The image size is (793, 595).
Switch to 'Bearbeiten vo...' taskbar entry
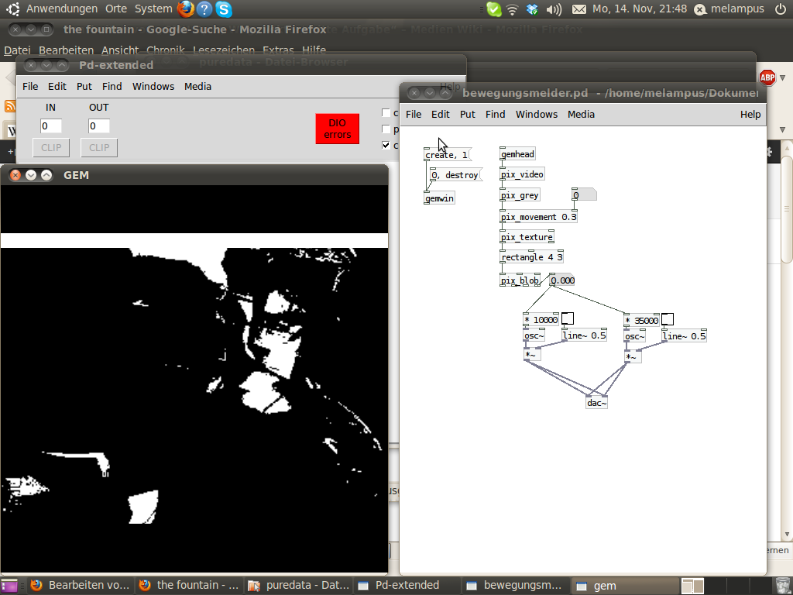pyautogui.click(x=80, y=586)
